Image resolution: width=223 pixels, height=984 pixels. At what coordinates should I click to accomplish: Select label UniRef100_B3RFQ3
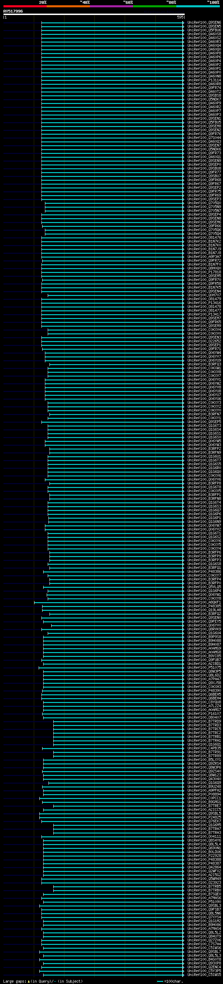(204, 364)
